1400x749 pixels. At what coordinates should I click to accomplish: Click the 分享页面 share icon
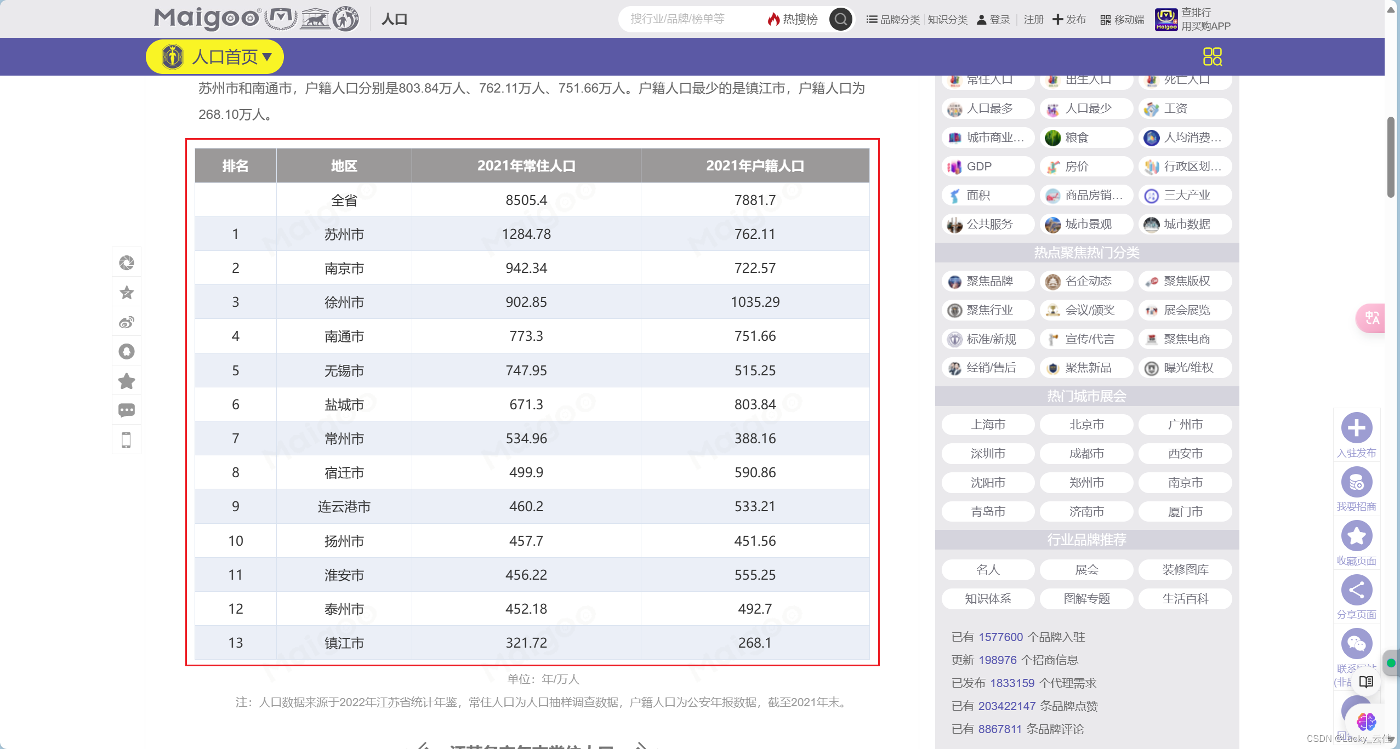tap(1357, 590)
